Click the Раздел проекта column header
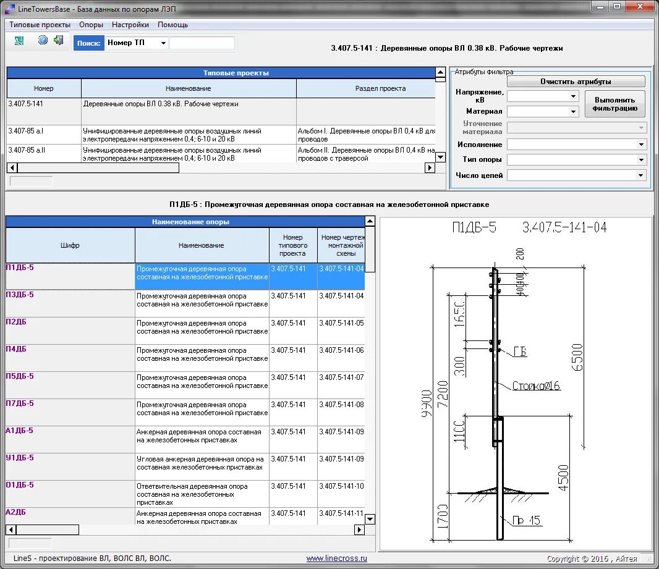659x569 pixels. [366, 88]
